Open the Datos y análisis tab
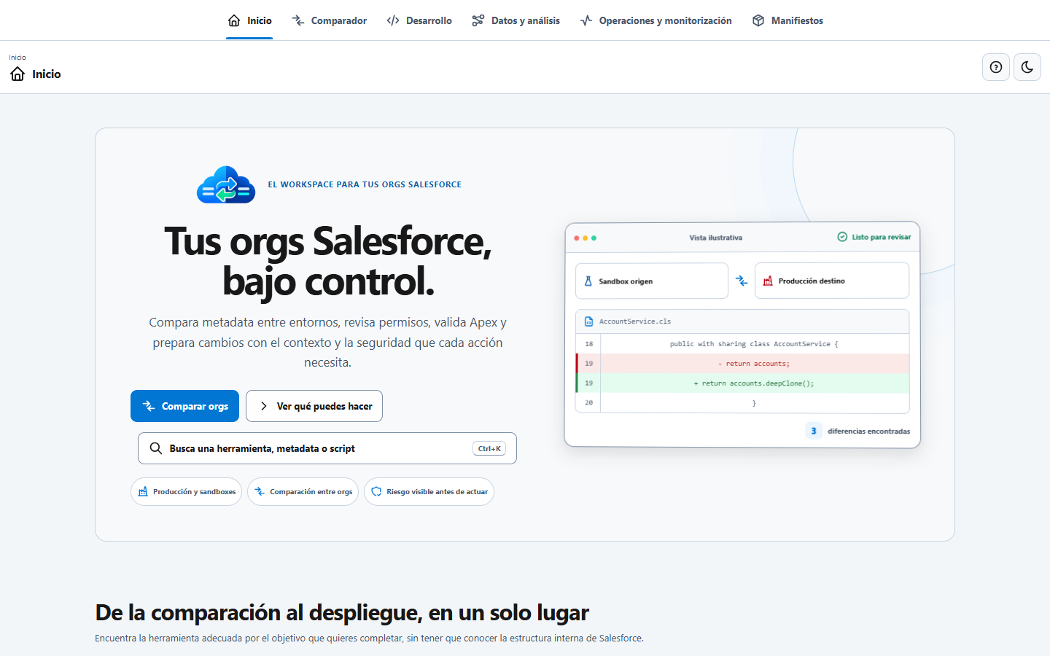 click(516, 20)
